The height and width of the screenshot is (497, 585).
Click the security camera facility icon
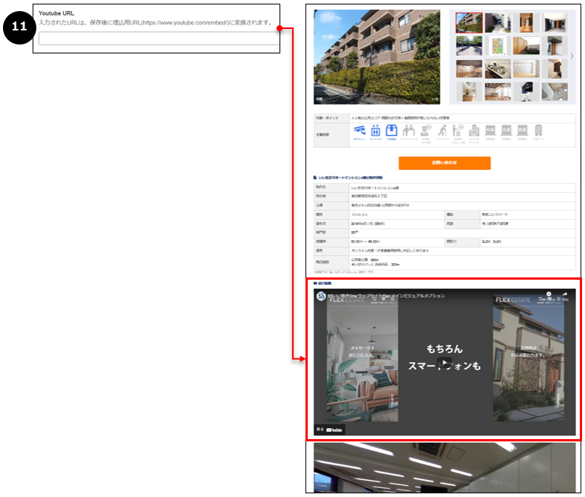click(x=360, y=131)
